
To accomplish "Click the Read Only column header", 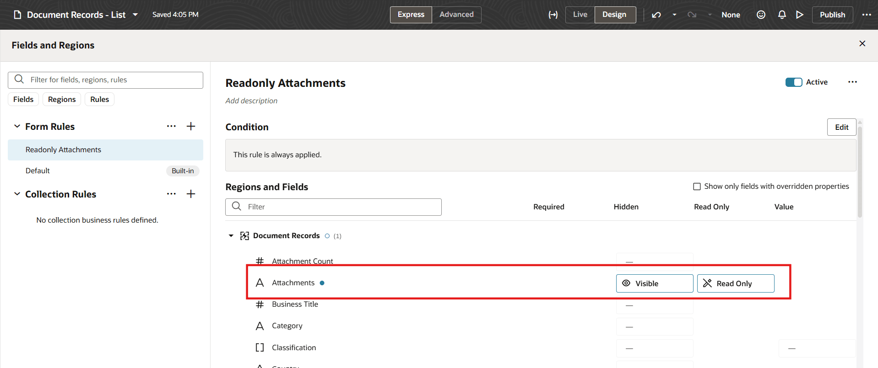I will [711, 207].
